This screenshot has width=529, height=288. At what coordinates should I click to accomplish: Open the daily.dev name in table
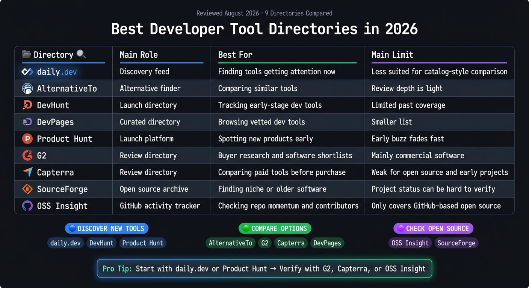tap(57, 72)
